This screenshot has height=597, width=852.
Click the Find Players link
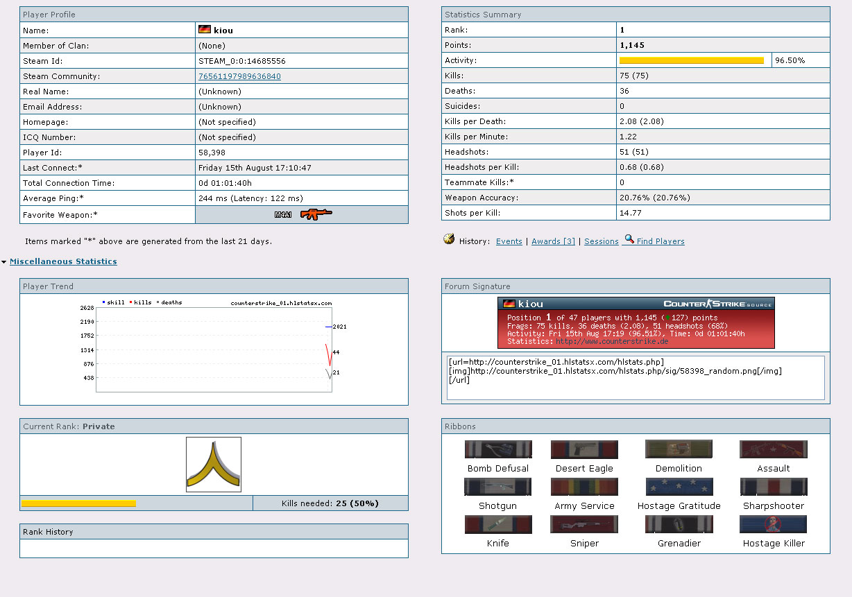[x=660, y=241]
